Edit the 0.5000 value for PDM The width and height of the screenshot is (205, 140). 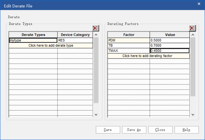click(x=169, y=40)
